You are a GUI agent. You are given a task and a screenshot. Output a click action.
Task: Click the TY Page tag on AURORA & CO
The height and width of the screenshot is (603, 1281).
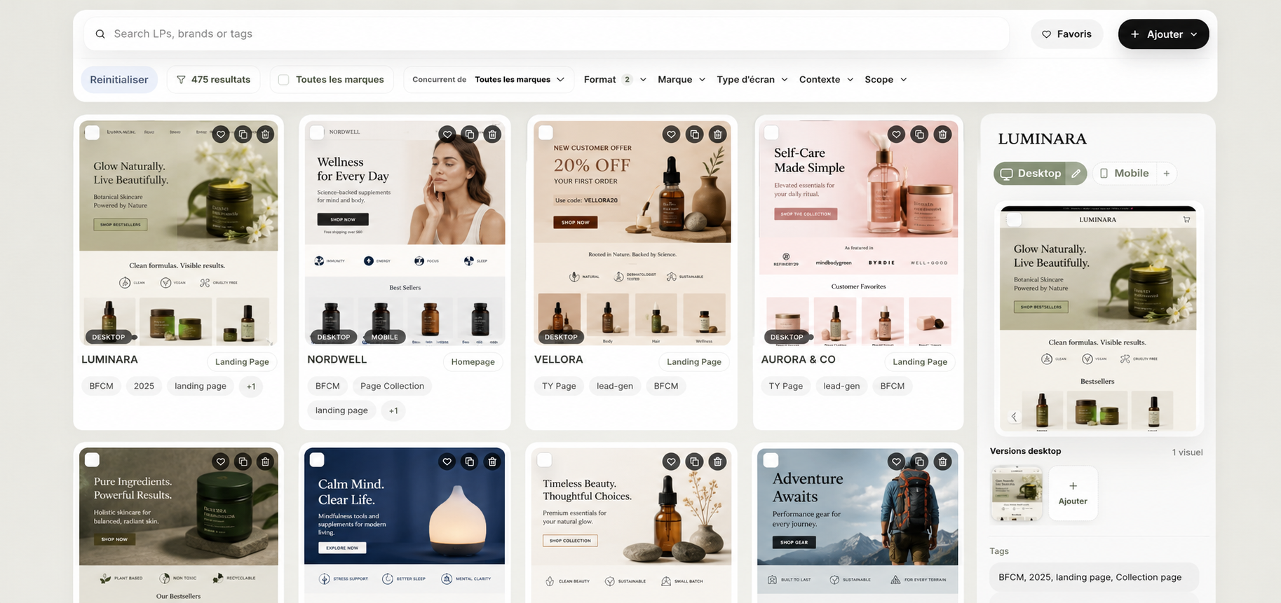[786, 386]
